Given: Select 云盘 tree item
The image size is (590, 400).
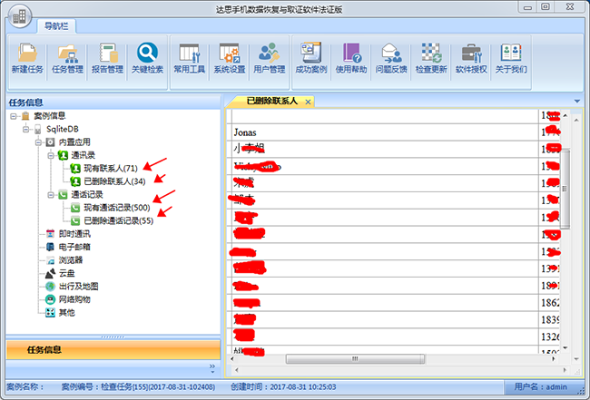Looking at the screenshot, I should coord(67,273).
